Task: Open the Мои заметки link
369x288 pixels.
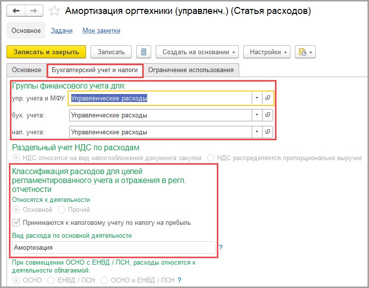Action: tap(101, 30)
